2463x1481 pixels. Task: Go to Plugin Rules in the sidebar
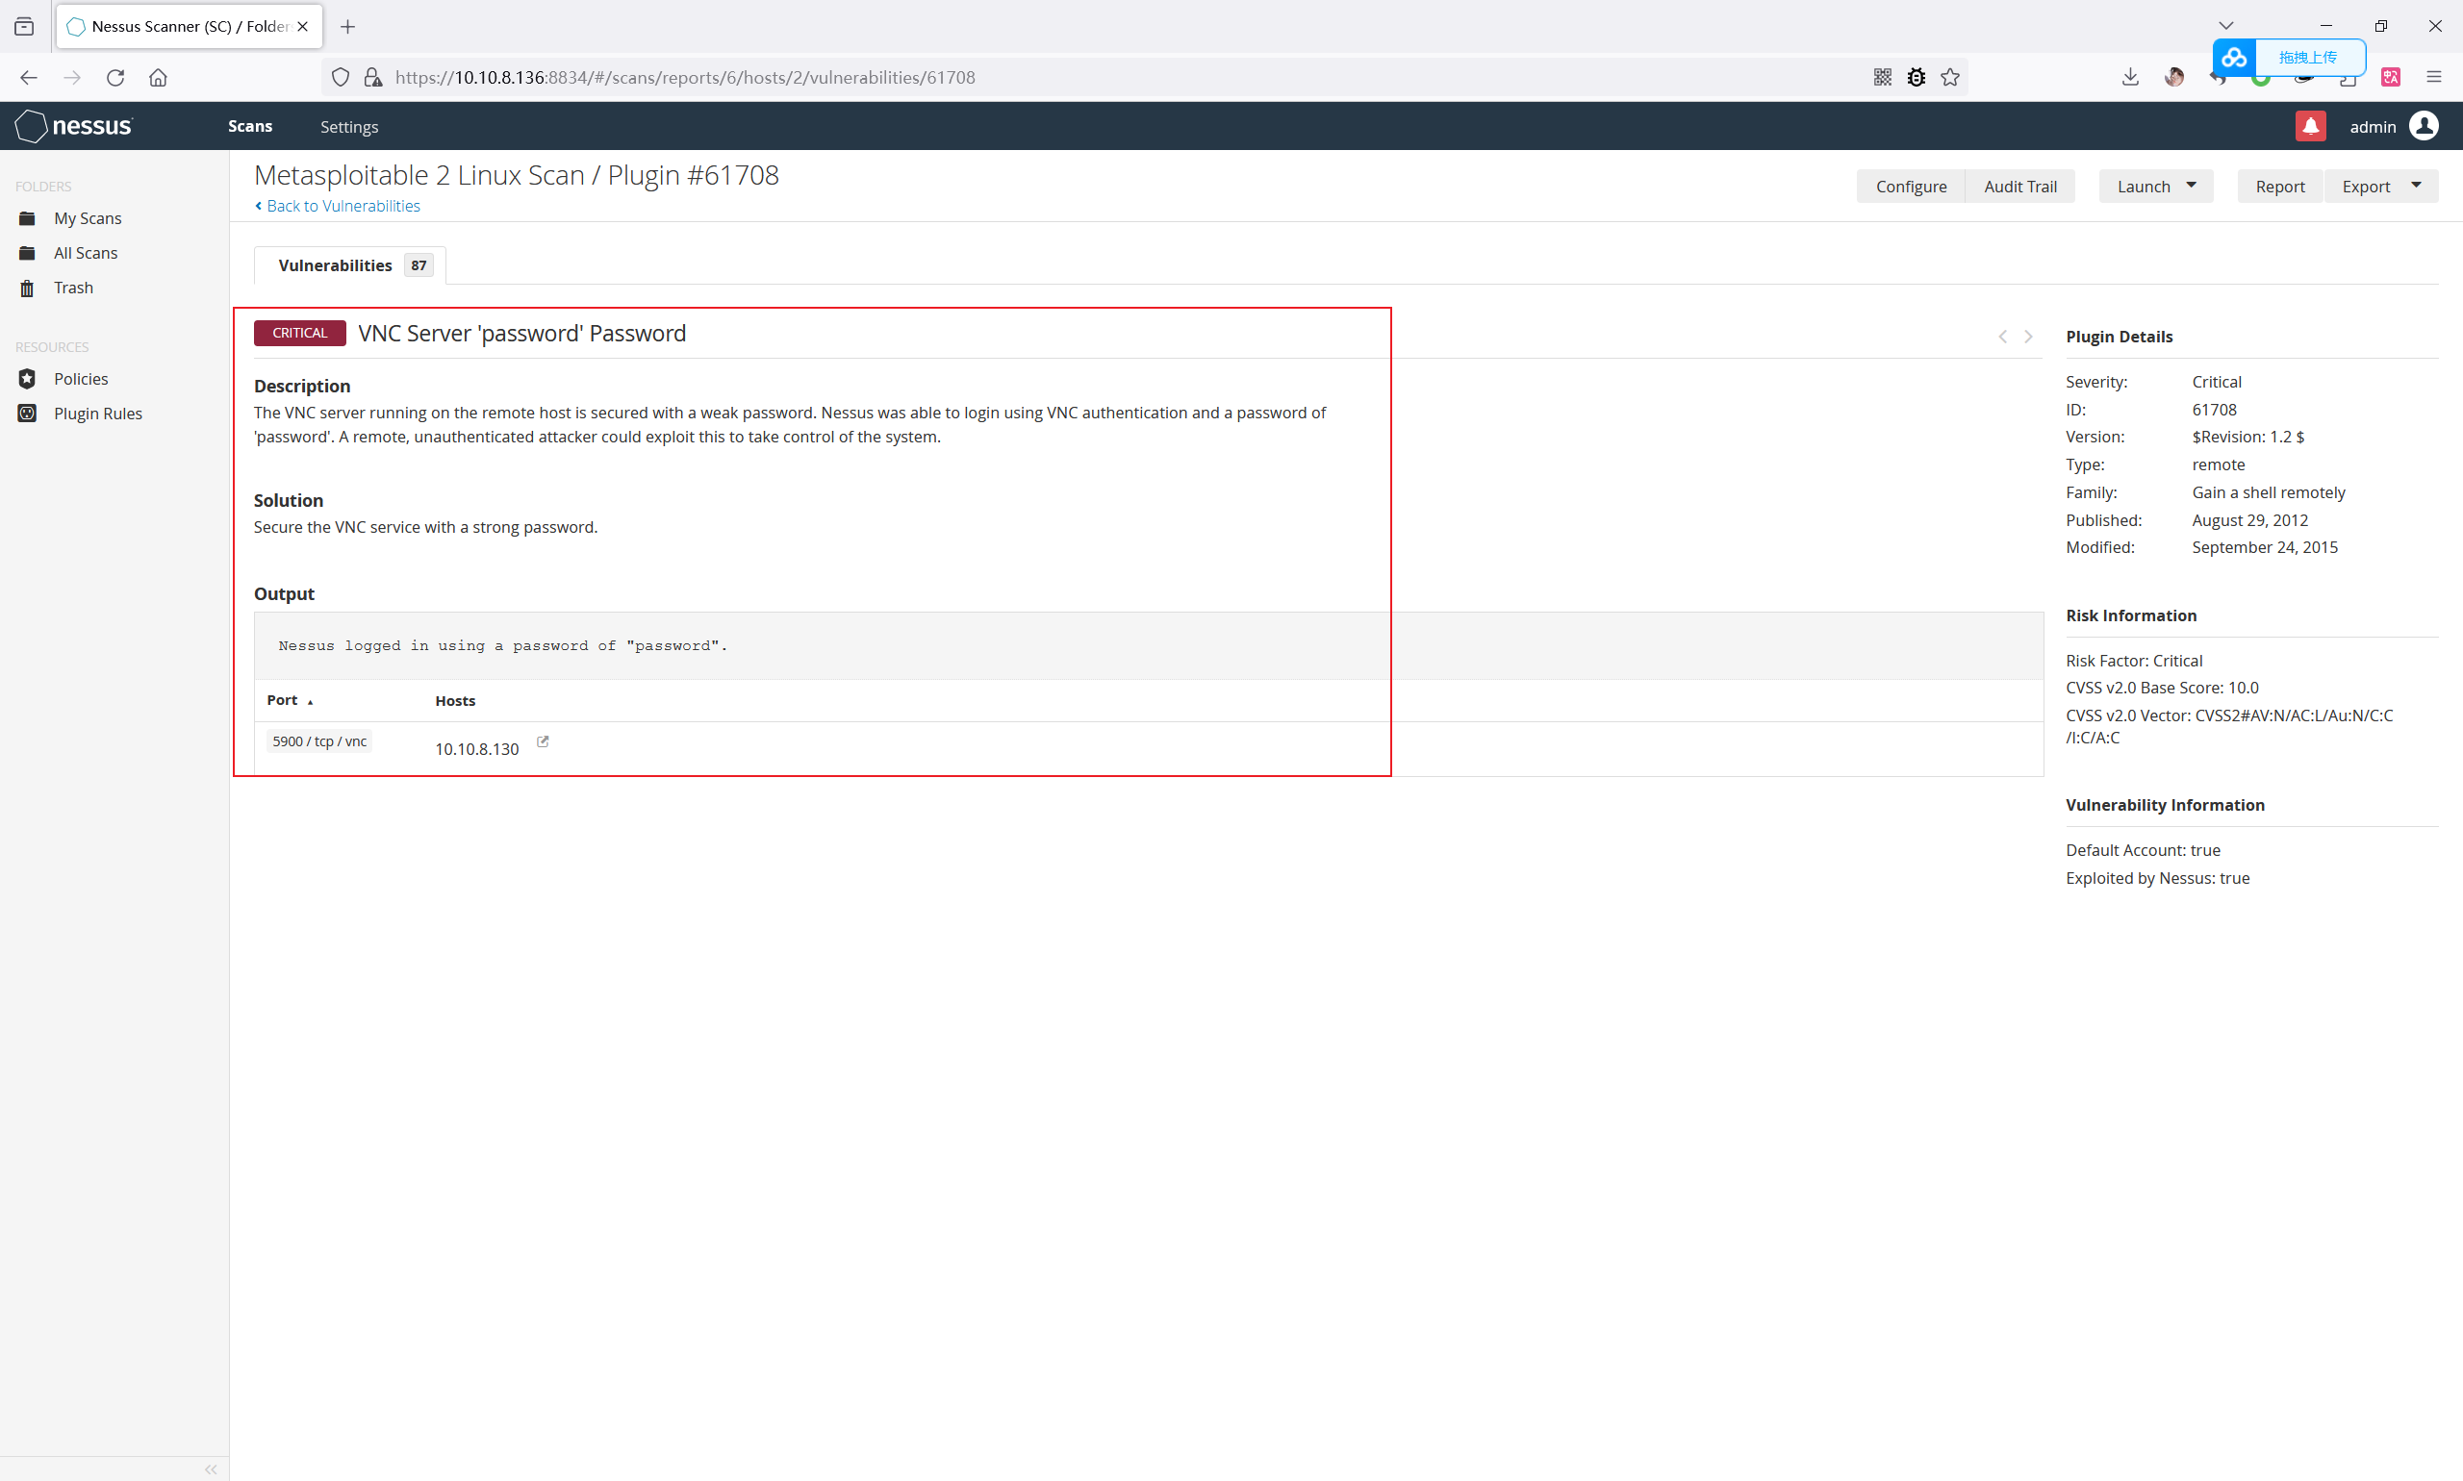coord(97,414)
